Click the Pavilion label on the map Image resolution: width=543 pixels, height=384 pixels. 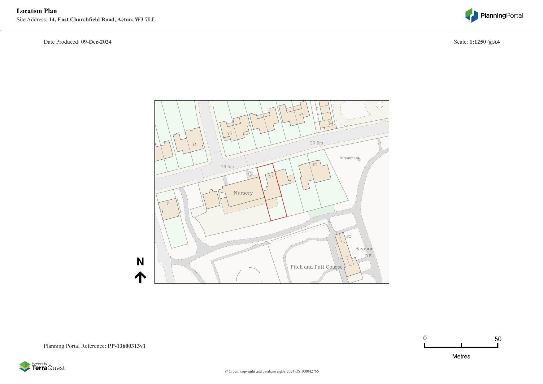pyautogui.click(x=364, y=249)
